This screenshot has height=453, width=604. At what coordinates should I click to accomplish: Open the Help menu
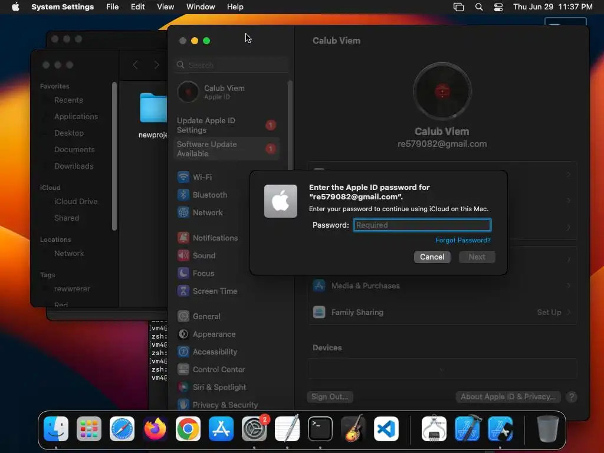[x=235, y=7]
